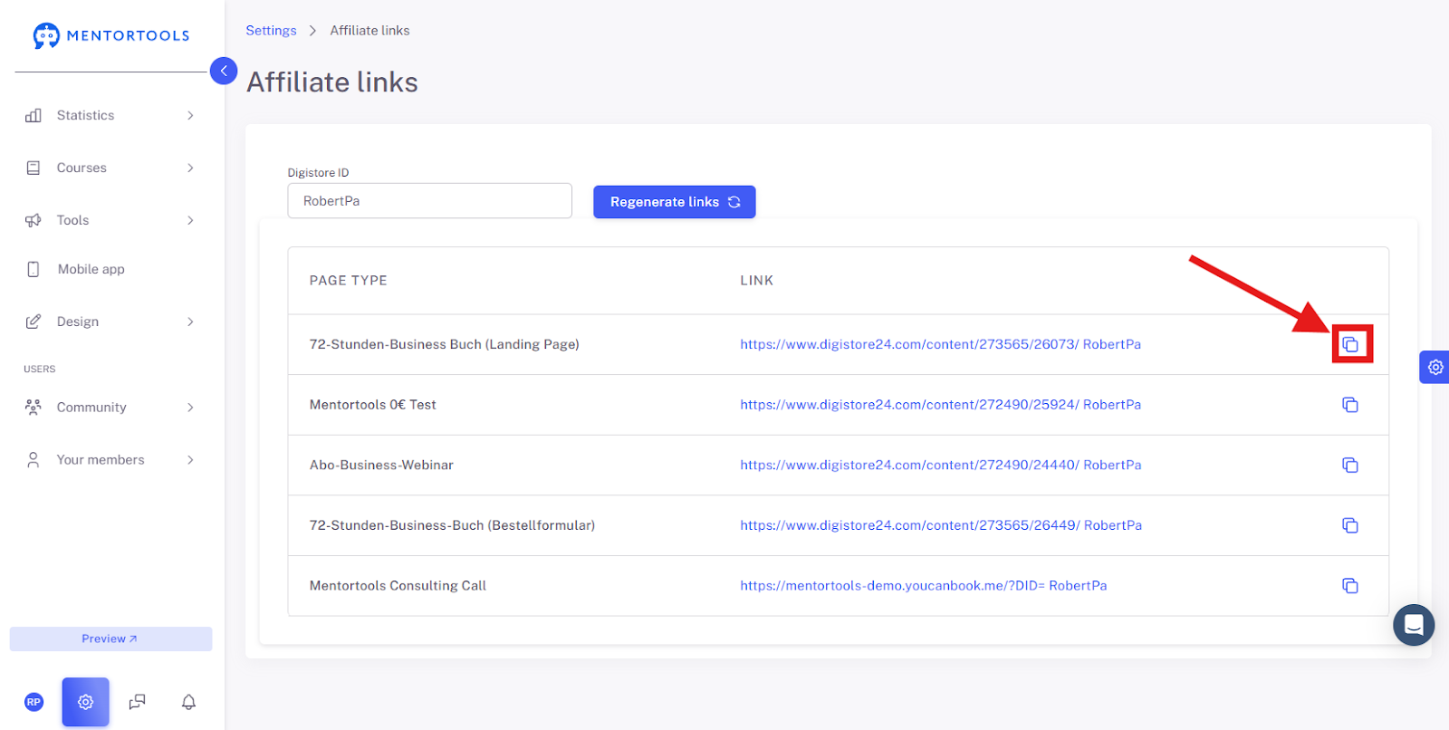Screen dimensions: 1449x730
Task: Copy the 72-Stunden-Business-Buch Bestellformular link
Action: (x=1350, y=525)
